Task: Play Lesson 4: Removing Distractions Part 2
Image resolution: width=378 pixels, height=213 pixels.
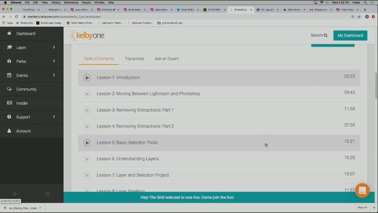Action: point(87,126)
